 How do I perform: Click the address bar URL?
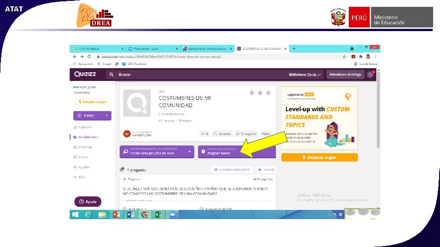[161, 57]
